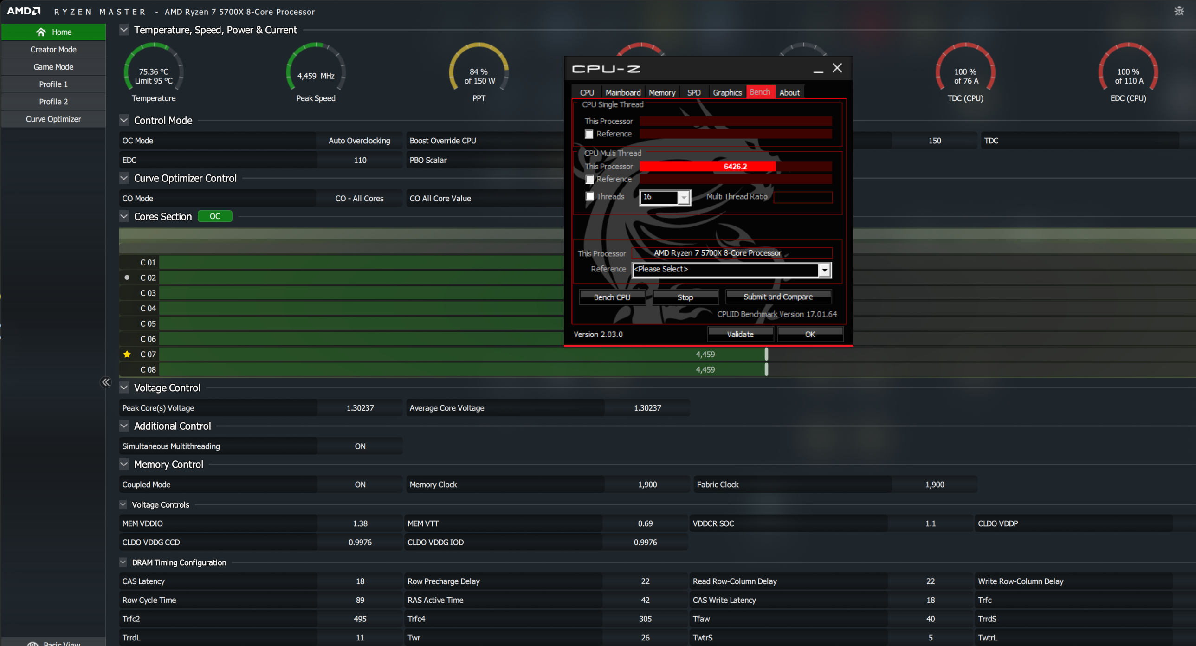Click the C 01 core speed bar

(x=362, y=262)
